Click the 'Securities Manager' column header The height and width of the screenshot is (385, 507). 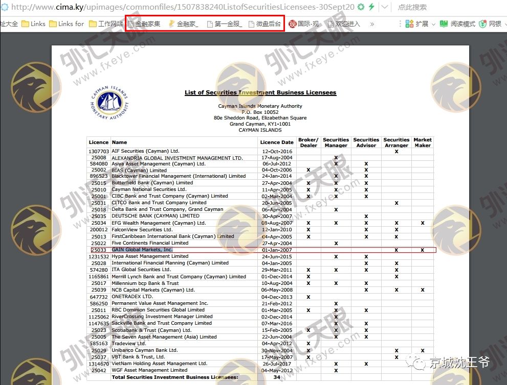pos(336,142)
